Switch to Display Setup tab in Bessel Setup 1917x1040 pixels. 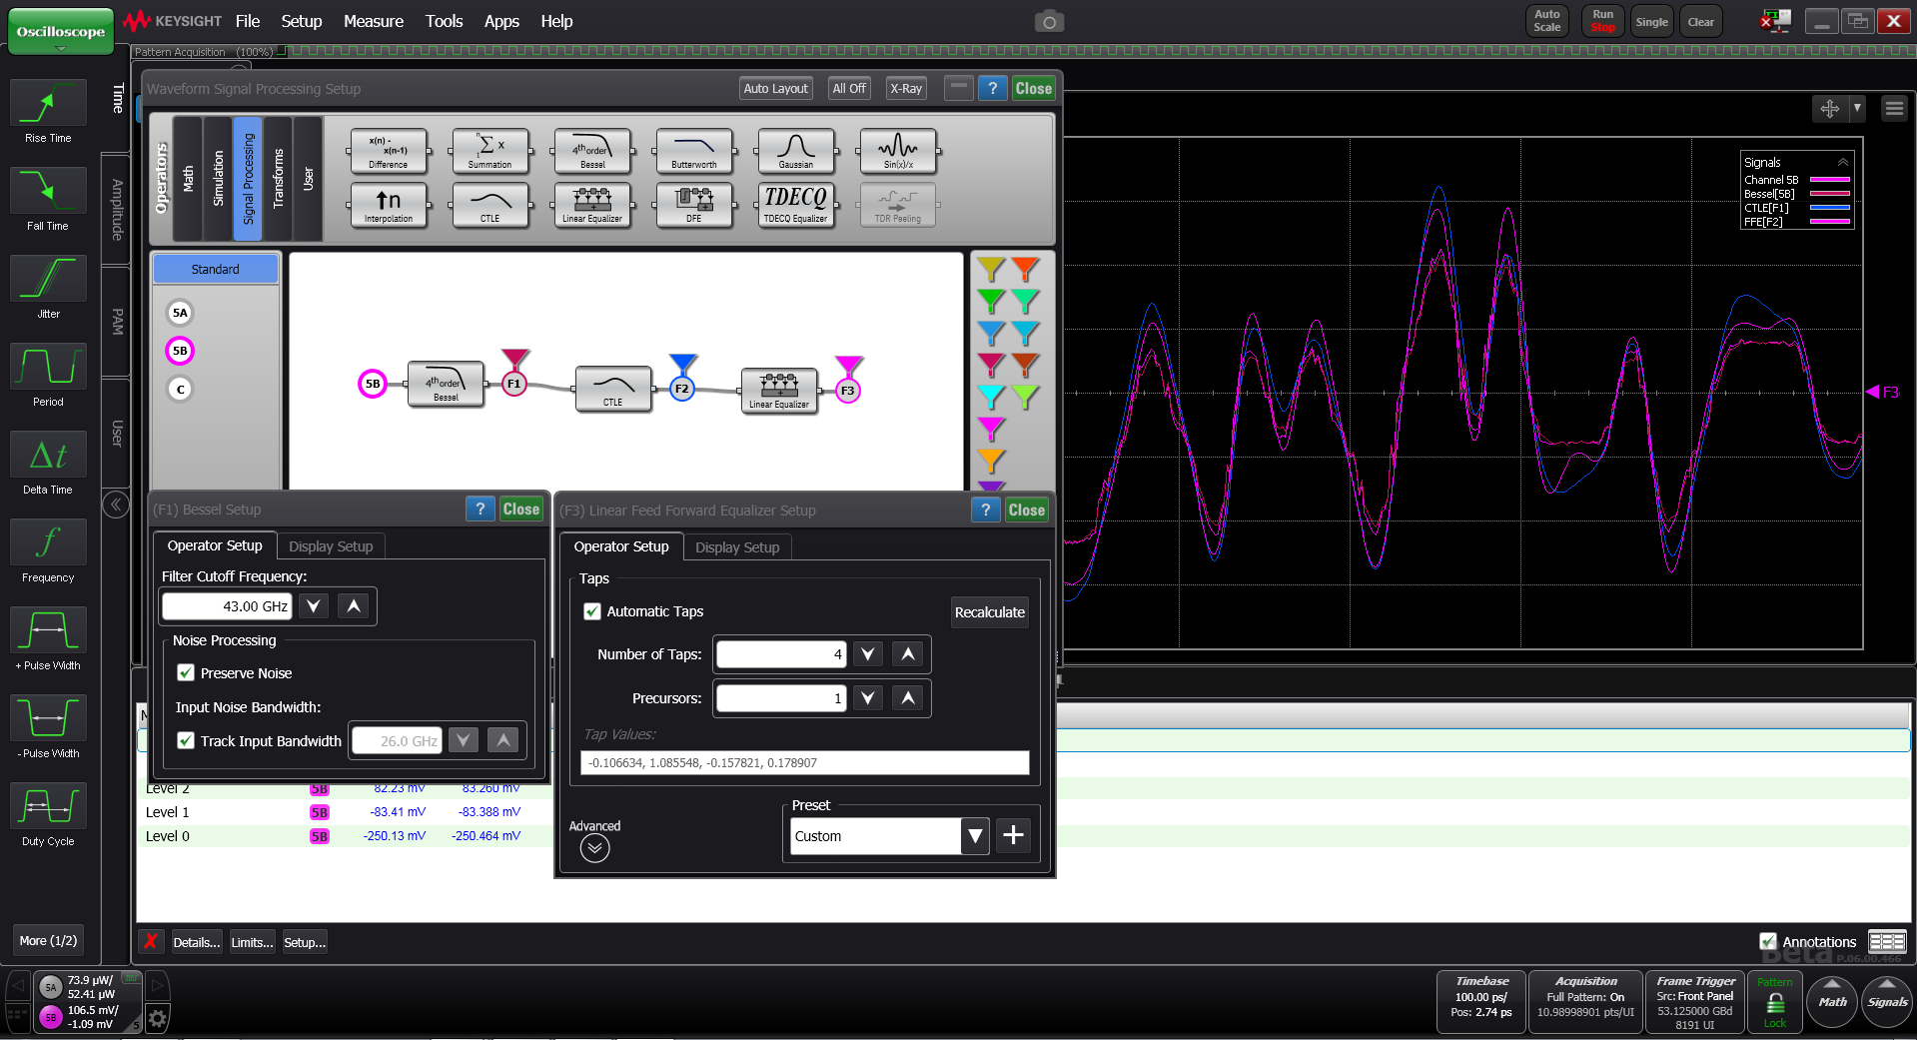tap(330, 545)
